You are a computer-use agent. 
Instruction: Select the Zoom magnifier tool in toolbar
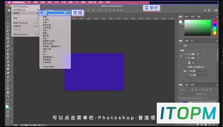tap(8, 96)
